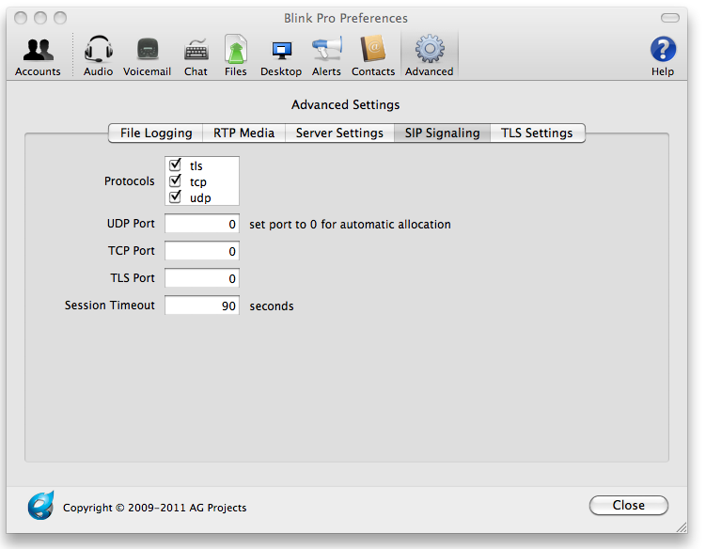
Task: Select the SIP Signaling tab
Action: [442, 133]
